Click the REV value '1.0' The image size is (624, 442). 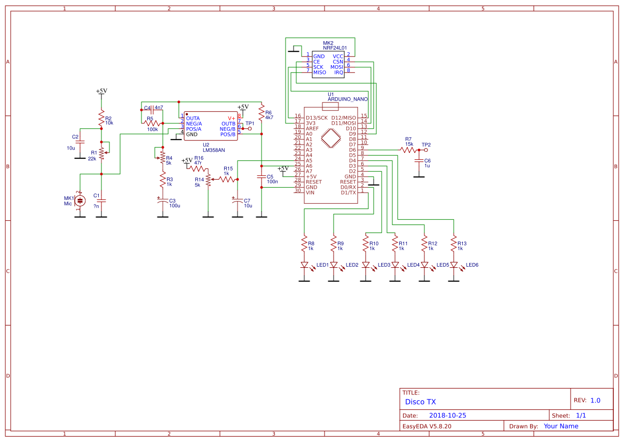point(595,400)
